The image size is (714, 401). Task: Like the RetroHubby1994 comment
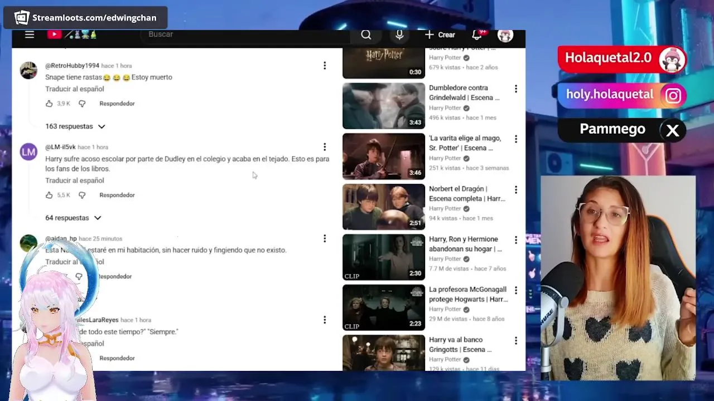tap(49, 104)
